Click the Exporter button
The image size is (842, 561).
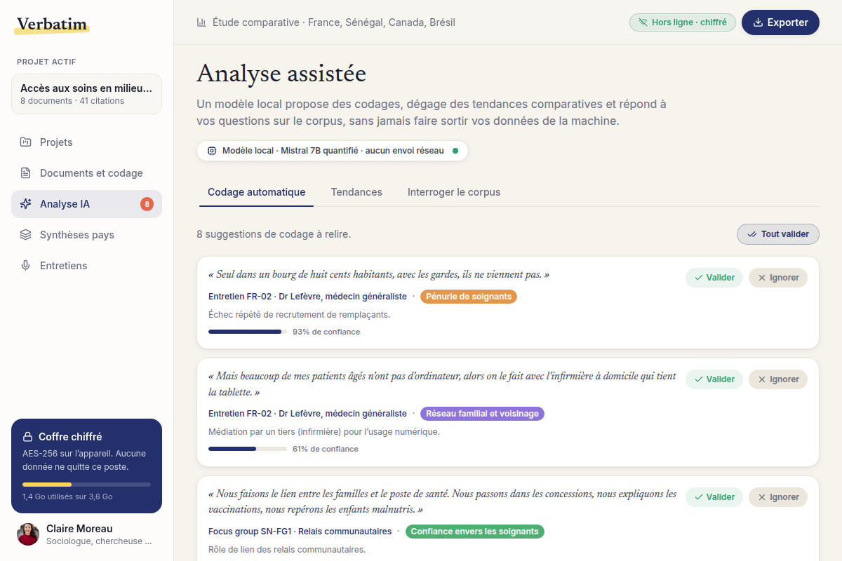[780, 22]
